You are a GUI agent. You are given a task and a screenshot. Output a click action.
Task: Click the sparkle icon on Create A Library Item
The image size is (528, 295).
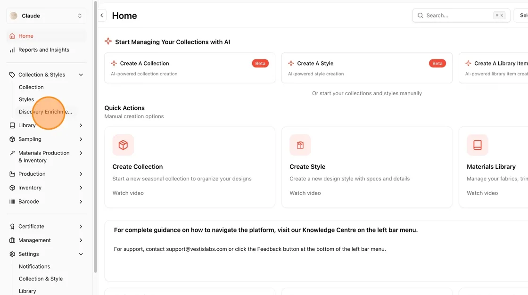(x=469, y=63)
